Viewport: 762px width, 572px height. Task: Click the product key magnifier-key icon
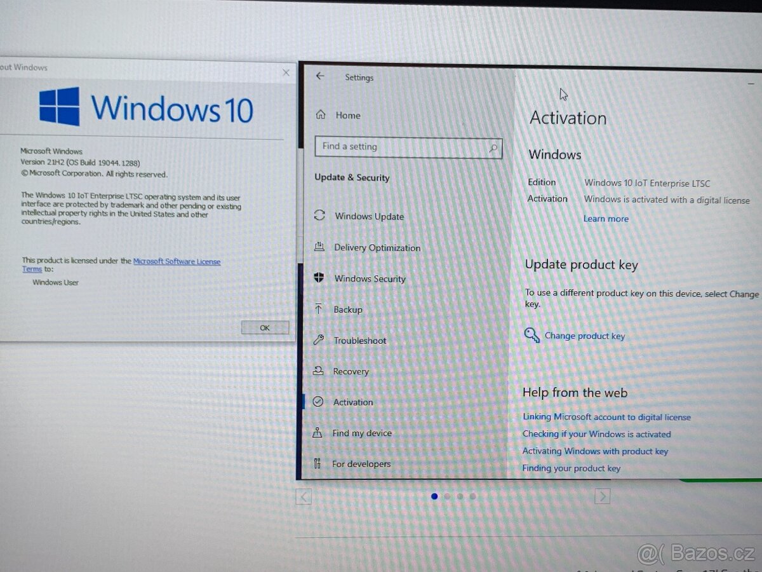tap(531, 335)
